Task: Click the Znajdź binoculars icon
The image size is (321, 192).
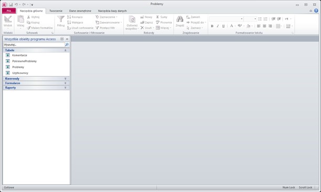Action: 180,19
